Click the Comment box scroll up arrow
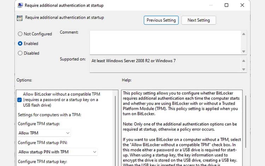The height and width of the screenshot is (166, 265). (243, 34)
